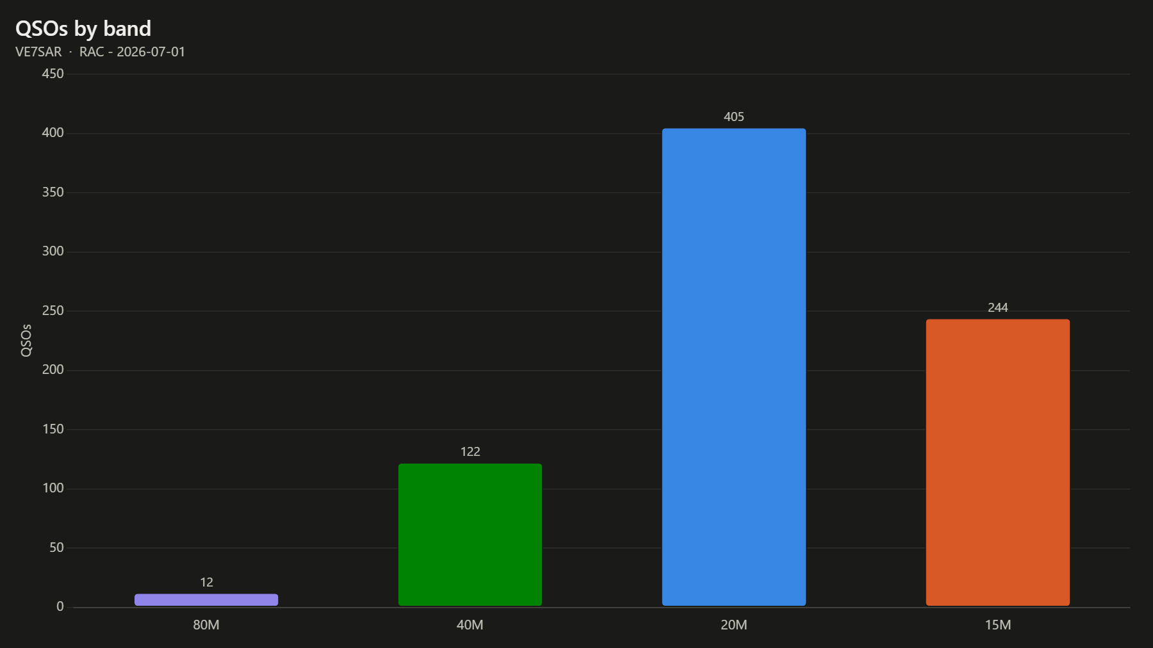Screen dimensions: 1153x648
Task: Click the 405 value label
Action: (x=734, y=117)
